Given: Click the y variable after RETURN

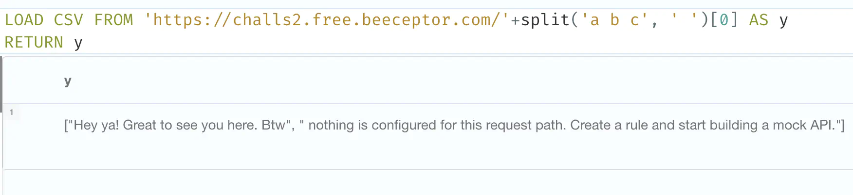Looking at the screenshot, I should coord(78,44).
